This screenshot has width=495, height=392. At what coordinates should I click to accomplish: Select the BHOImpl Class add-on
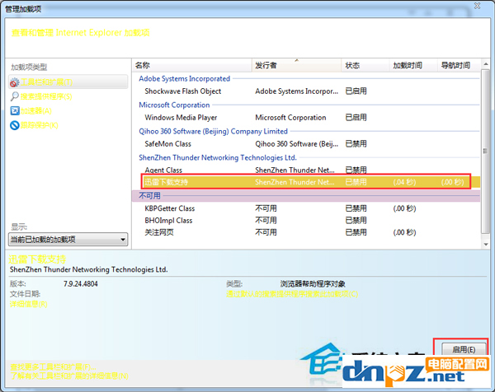(168, 221)
